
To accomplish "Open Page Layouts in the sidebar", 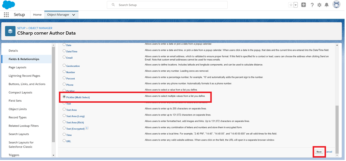I will coord(18,67).
